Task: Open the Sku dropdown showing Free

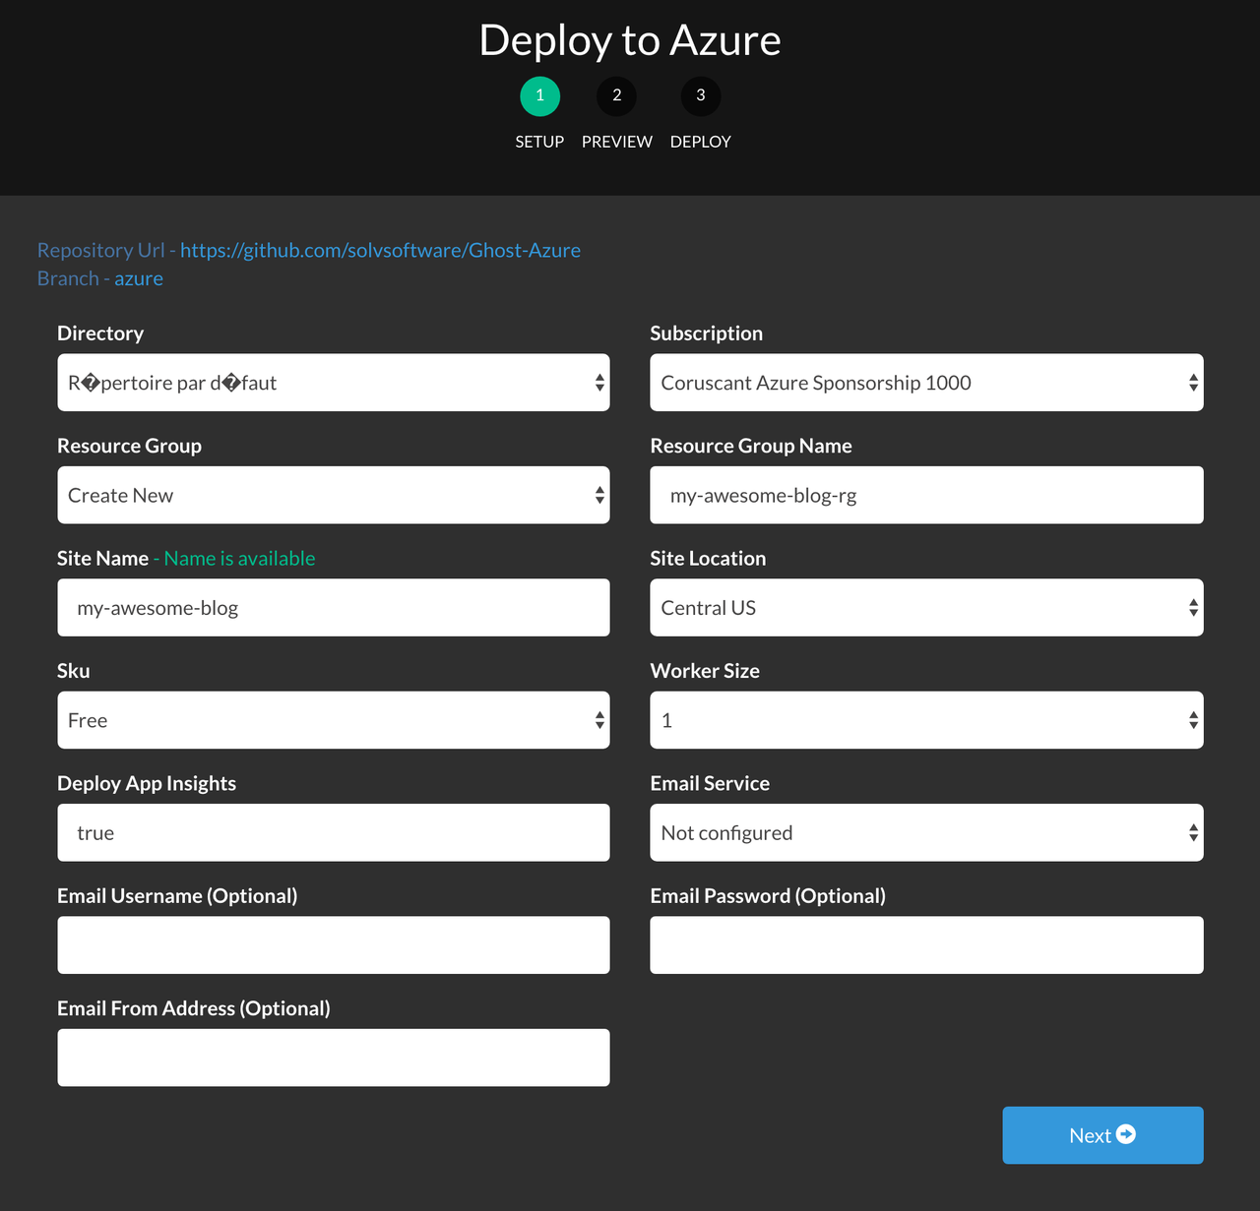Action: tap(334, 720)
